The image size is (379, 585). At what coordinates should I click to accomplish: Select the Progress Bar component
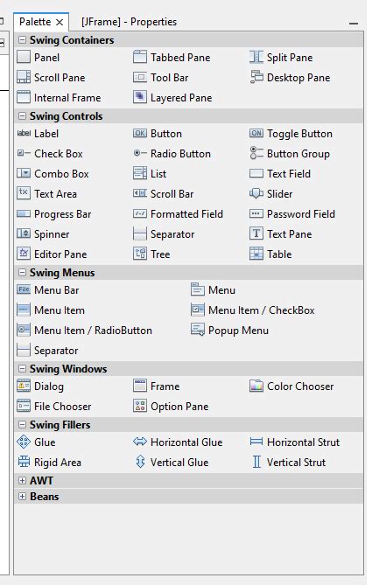(x=54, y=213)
